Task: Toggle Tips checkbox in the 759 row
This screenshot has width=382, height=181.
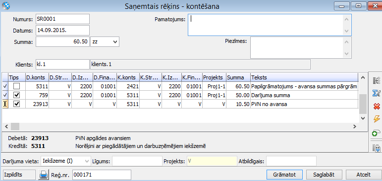Action: (17, 95)
